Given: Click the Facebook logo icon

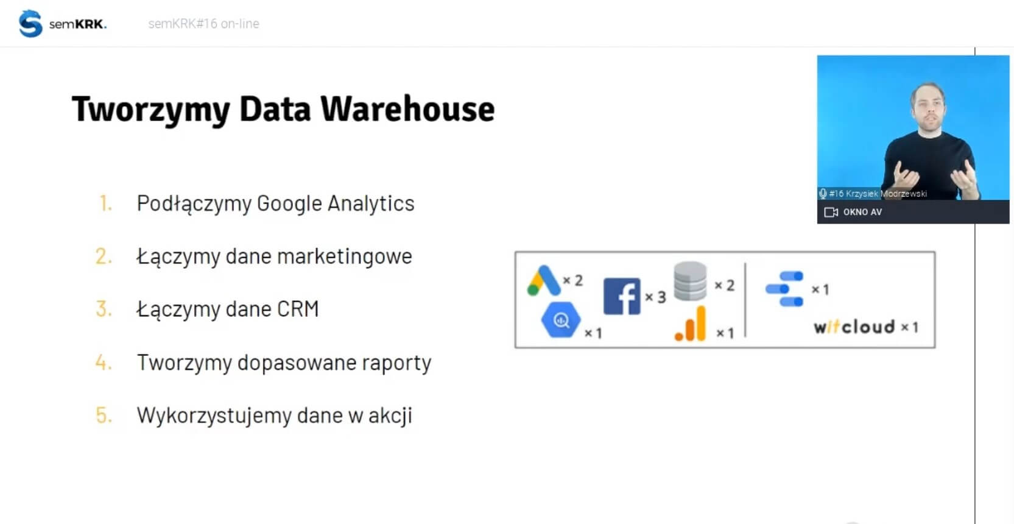Looking at the screenshot, I should click(x=621, y=296).
